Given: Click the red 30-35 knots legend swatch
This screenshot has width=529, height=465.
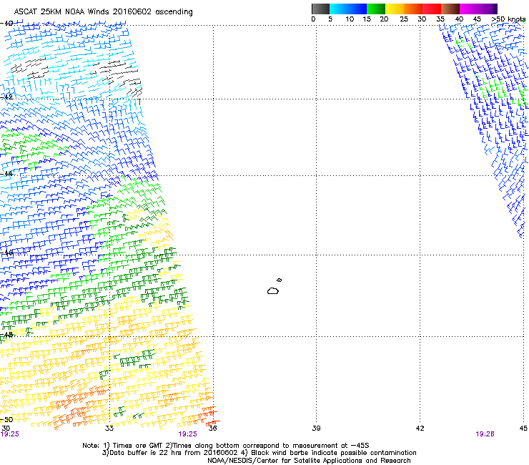Looking at the screenshot, I should click(x=432, y=9).
